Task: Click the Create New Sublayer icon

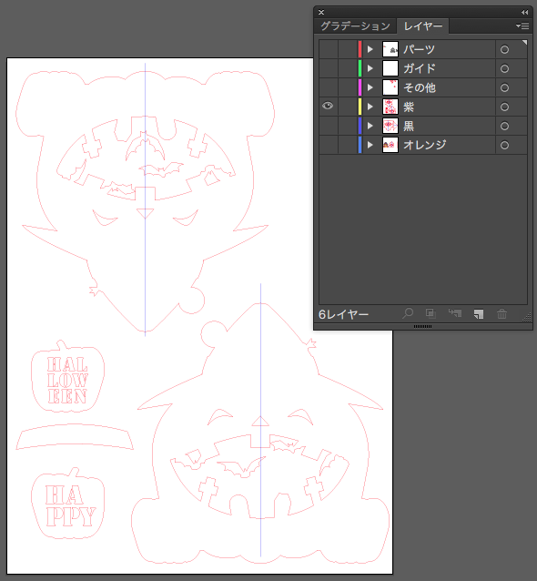Action: tap(455, 313)
